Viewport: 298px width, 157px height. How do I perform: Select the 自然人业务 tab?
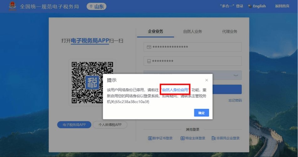(x=192, y=31)
